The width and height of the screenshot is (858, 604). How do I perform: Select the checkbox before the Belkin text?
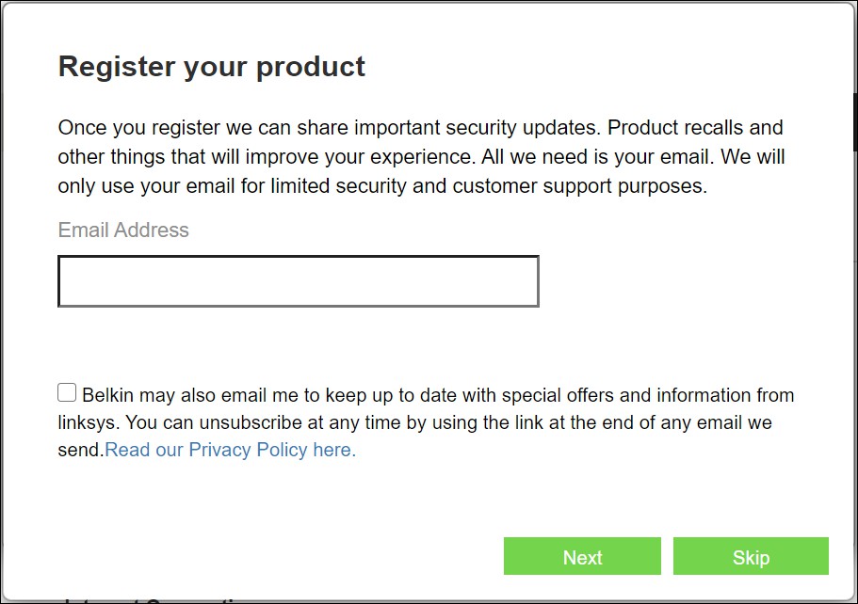tap(67, 393)
